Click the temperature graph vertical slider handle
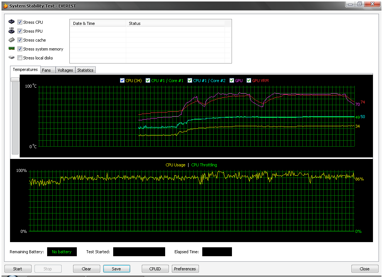This screenshot has width=383, height=277. pyautogui.click(x=15, y=79)
